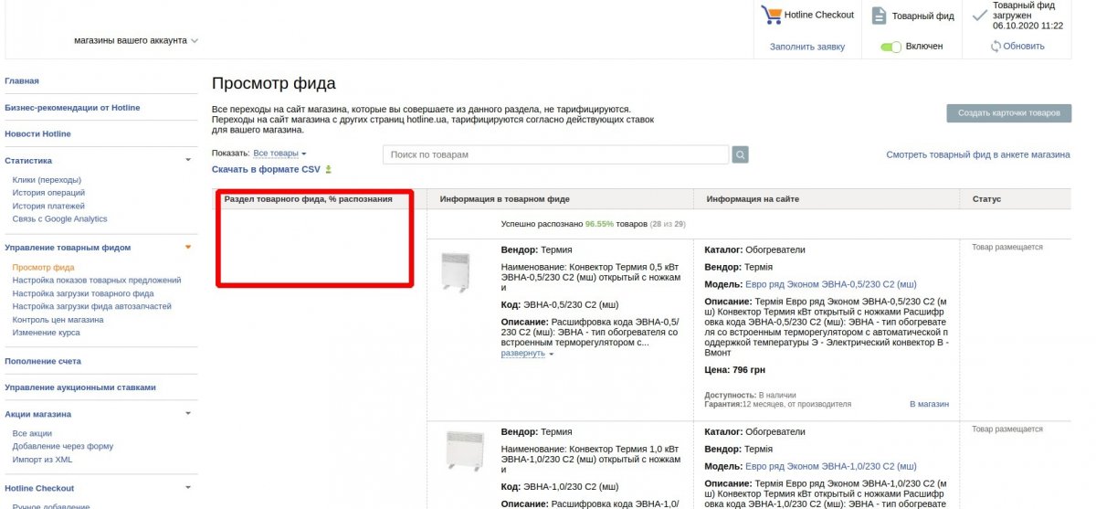Click the refresh icon next to Обновить

click(996, 46)
